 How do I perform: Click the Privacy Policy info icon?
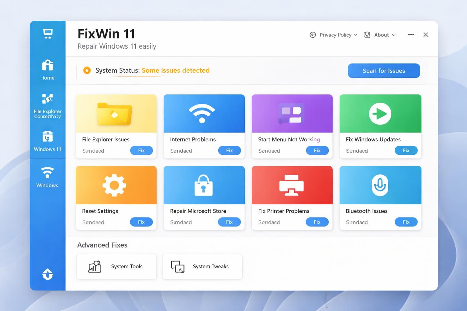[313, 35]
